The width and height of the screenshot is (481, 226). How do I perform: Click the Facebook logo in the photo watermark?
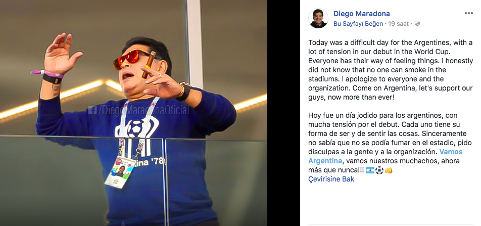[92, 110]
